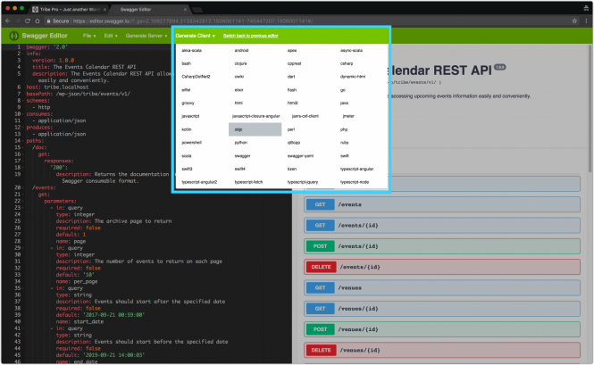594x365 pixels.
Task: Choose swagger-yaml client option
Action: [299, 155]
